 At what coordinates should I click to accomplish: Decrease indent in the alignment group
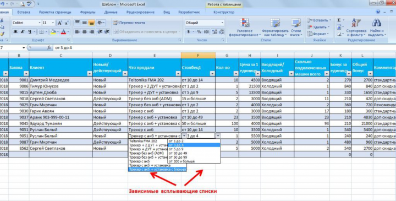point(100,31)
